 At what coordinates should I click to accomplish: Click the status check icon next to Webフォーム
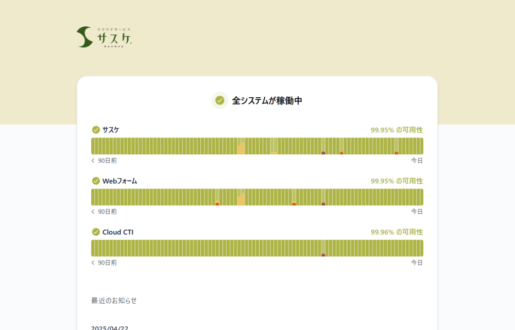96,181
